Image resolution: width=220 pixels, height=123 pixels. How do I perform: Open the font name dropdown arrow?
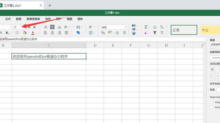coord(11,27)
